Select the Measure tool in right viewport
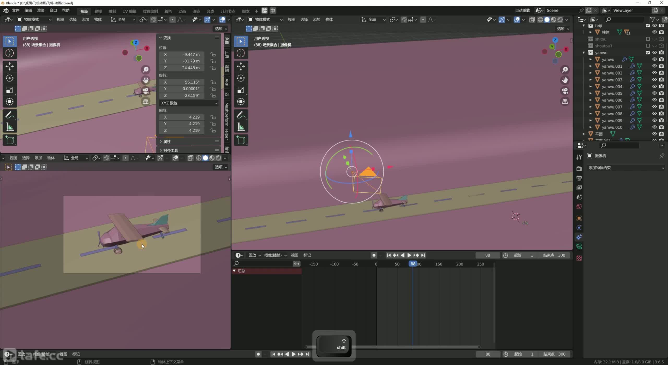668x365 pixels. [241, 127]
